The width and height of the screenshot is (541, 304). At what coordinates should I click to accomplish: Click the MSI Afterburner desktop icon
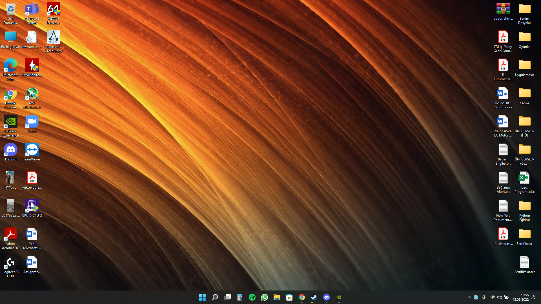(32, 94)
